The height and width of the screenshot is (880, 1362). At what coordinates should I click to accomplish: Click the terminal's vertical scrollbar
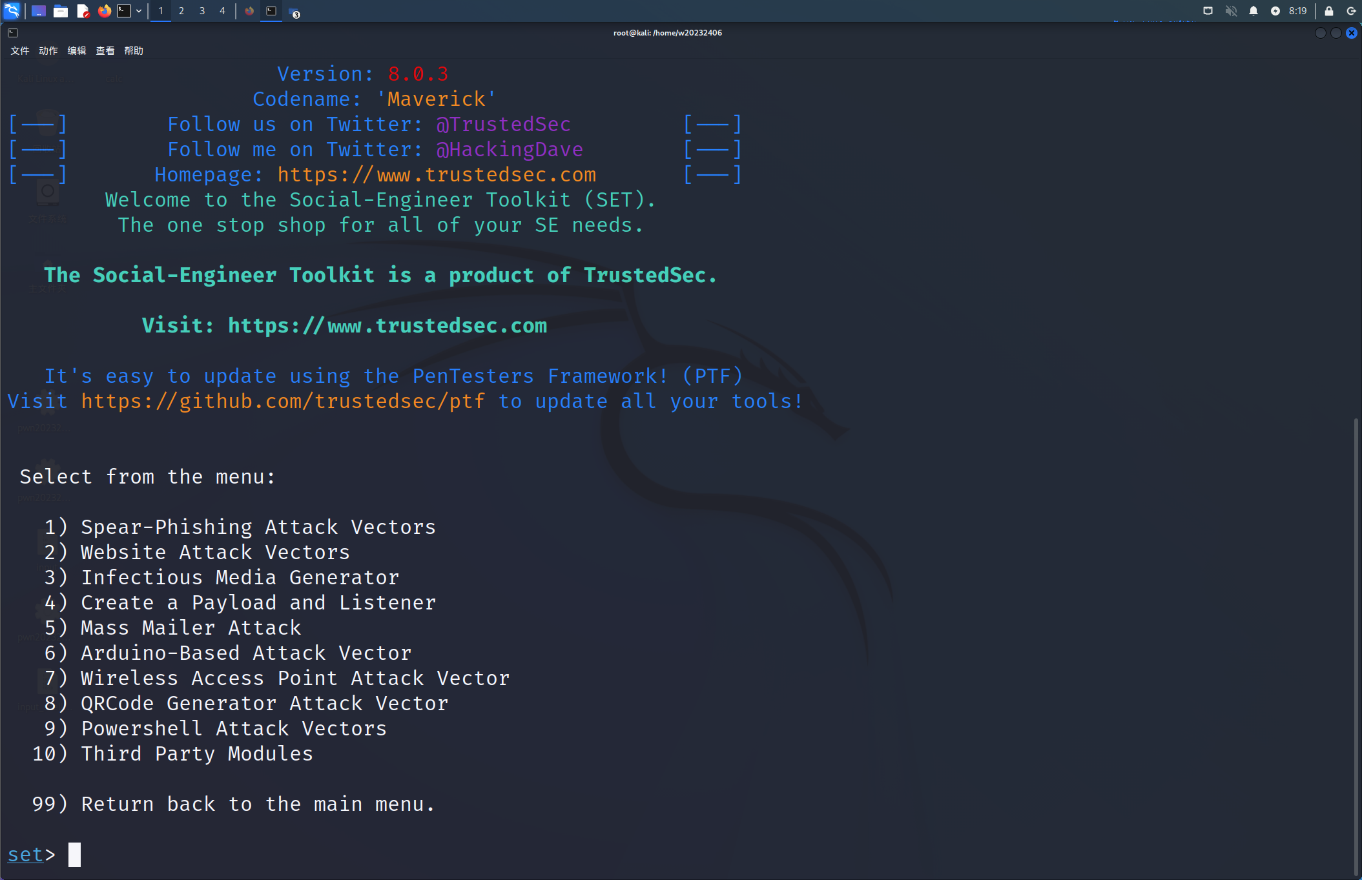coord(1356,646)
